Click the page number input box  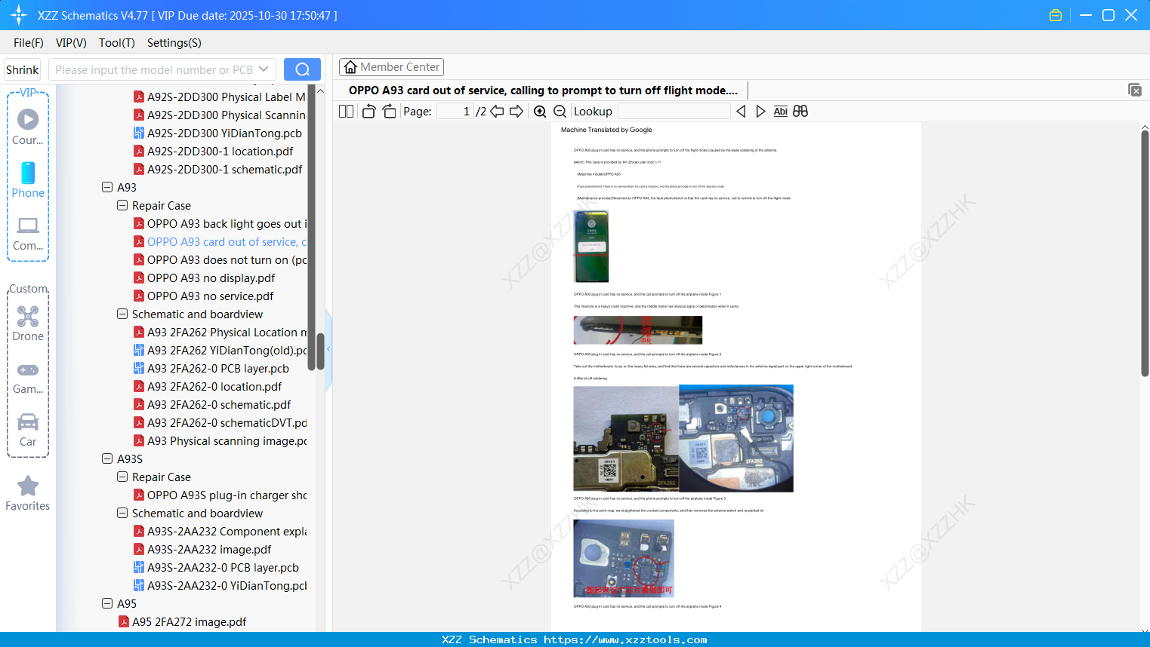(x=455, y=111)
